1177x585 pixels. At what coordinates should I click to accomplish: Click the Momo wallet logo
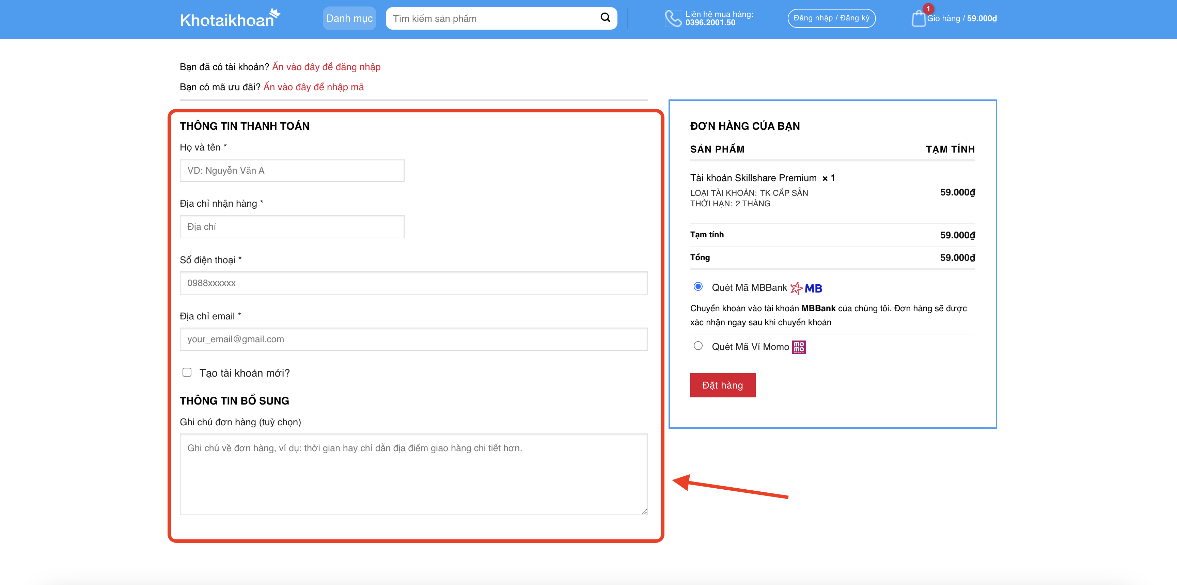coord(799,347)
